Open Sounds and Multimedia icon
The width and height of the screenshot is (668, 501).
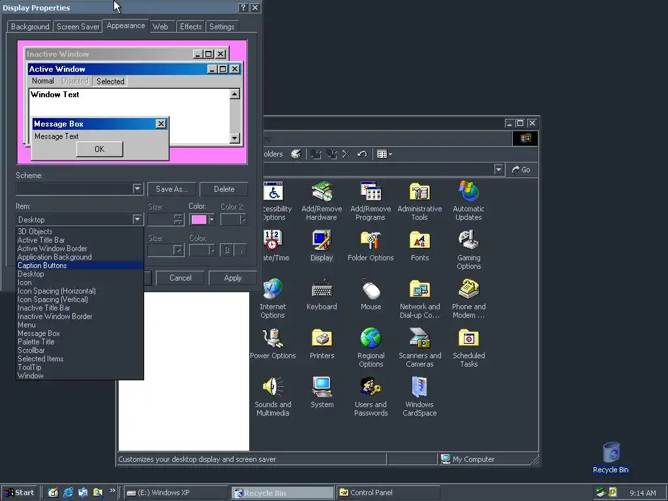click(x=273, y=397)
